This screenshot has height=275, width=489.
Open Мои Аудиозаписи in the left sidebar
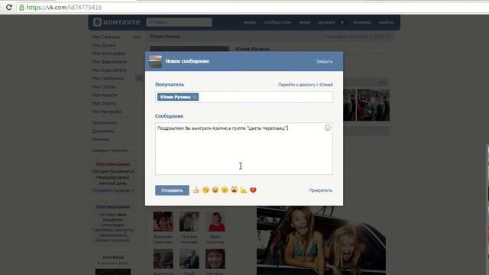109,70
